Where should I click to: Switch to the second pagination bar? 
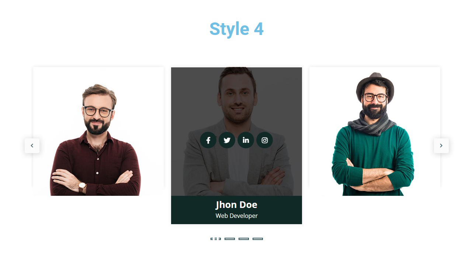tap(230, 239)
